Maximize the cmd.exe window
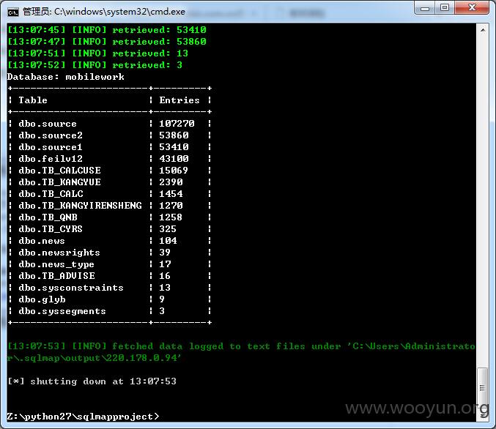This screenshot has height=429, width=496. pos(445,8)
